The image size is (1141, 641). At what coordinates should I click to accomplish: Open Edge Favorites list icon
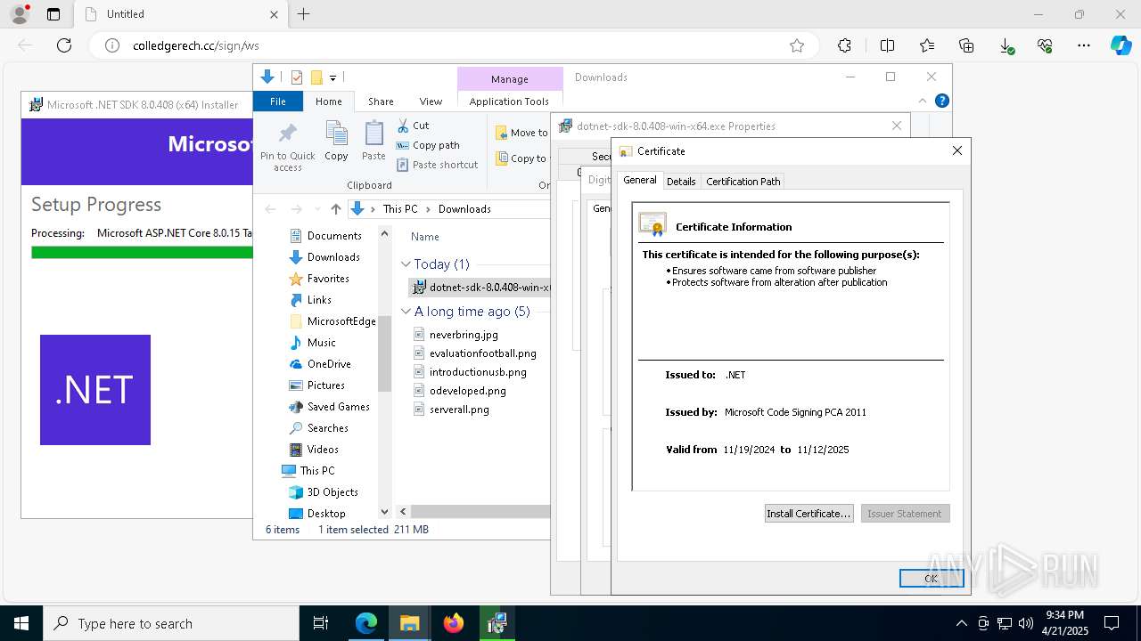[x=927, y=45]
